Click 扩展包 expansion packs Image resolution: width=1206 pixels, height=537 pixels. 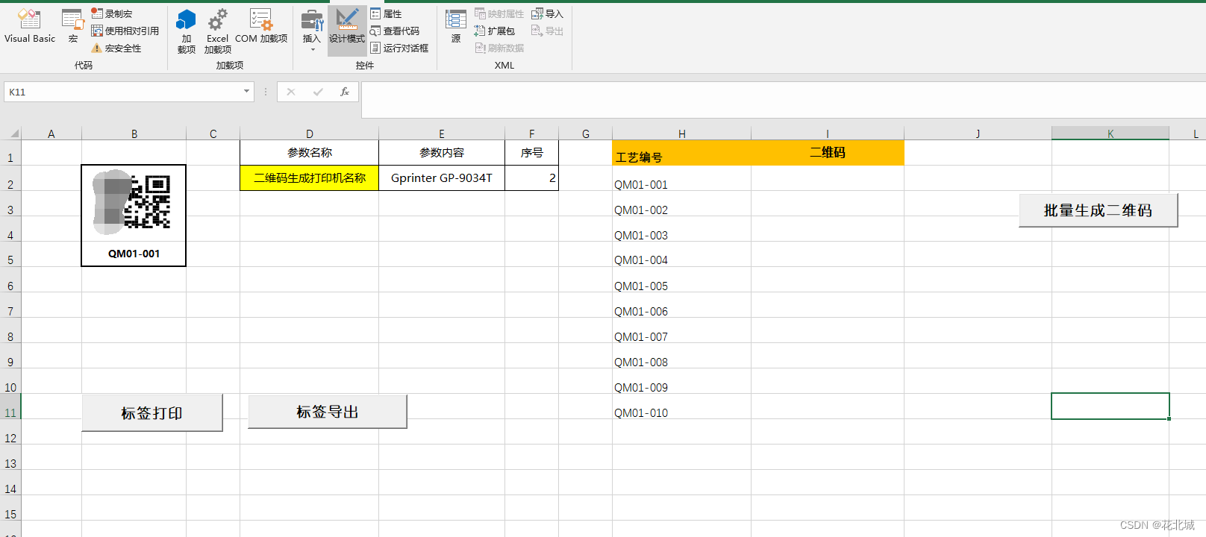495,31
